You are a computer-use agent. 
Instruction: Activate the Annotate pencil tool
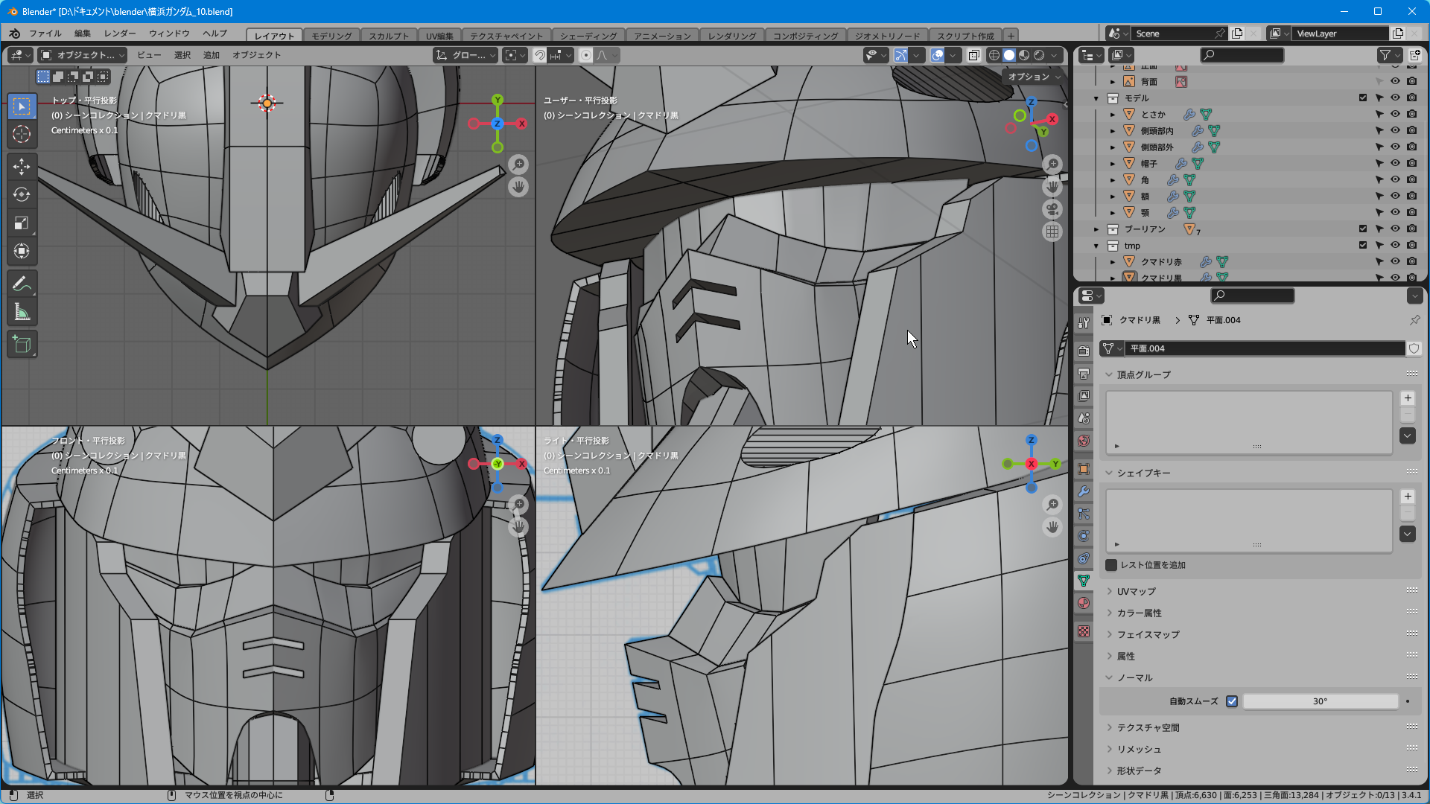(x=22, y=284)
